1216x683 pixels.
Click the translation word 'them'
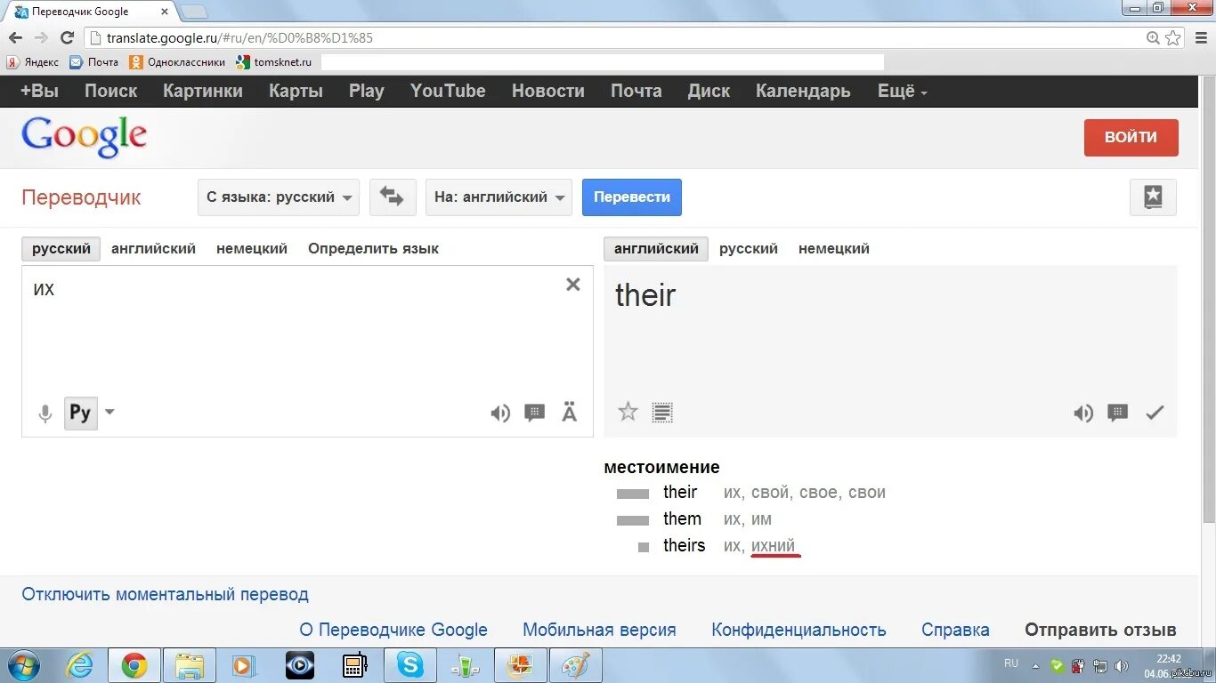pos(682,519)
